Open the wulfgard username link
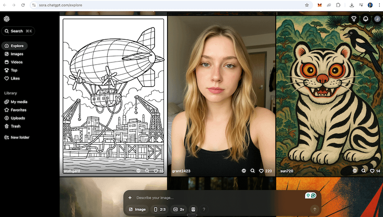 tap(71, 171)
